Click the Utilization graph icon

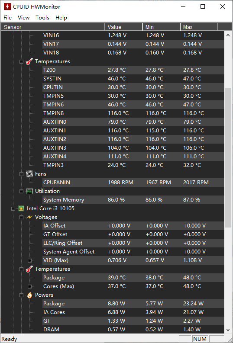click(x=29, y=191)
